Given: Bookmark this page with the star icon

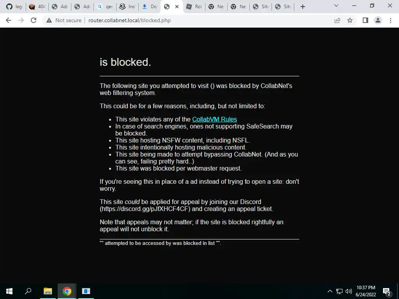Looking at the screenshot, I should coord(350,20).
